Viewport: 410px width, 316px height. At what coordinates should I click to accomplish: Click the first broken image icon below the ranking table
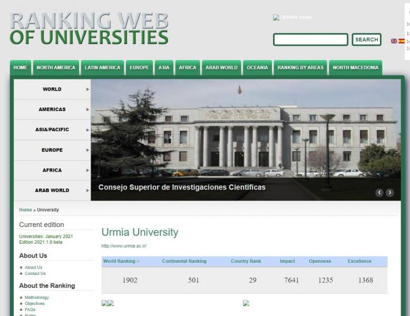point(104,303)
